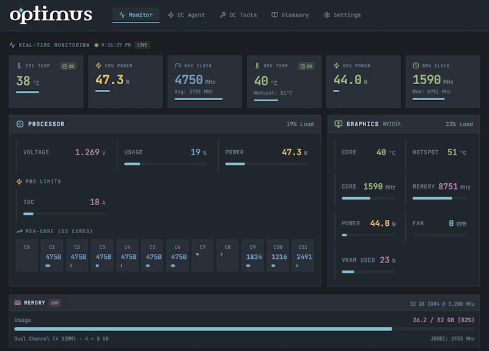Click the OC Agent lightning icon
Screen dimensions: 489x351
click(x=171, y=15)
